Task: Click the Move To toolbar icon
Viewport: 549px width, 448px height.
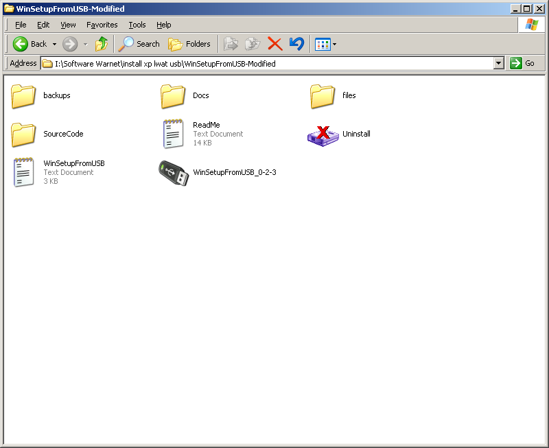Action: (231, 44)
